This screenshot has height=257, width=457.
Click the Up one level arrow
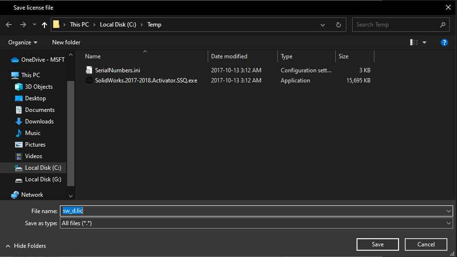point(44,25)
